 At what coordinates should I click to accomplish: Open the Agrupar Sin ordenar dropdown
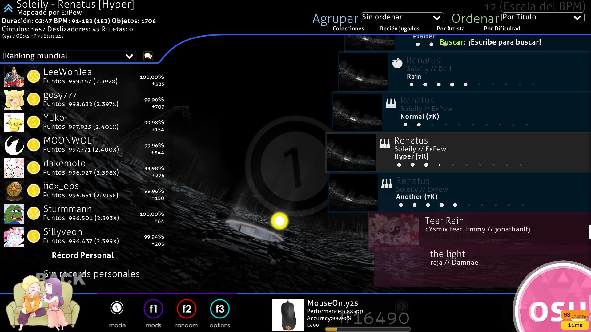[x=402, y=17]
